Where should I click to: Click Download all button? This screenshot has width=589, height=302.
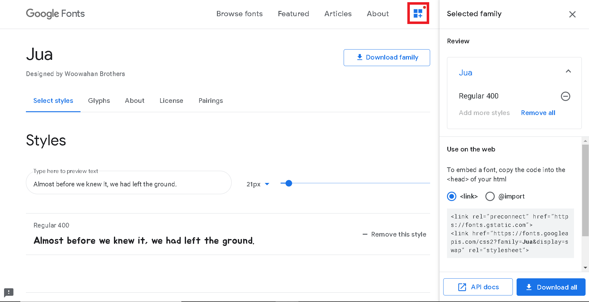551,287
